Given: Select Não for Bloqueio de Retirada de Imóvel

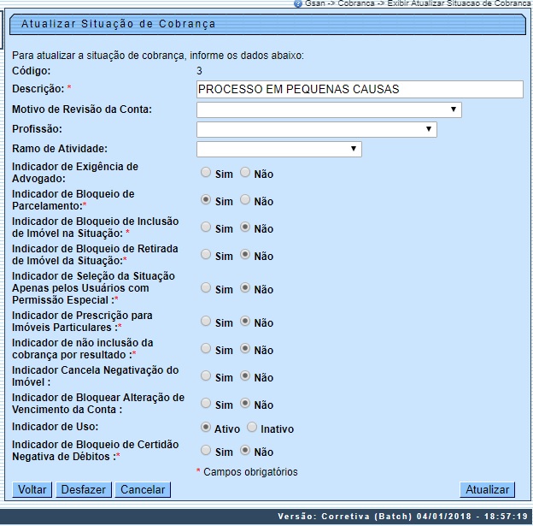Looking at the screenshot, I should [245, 254].
